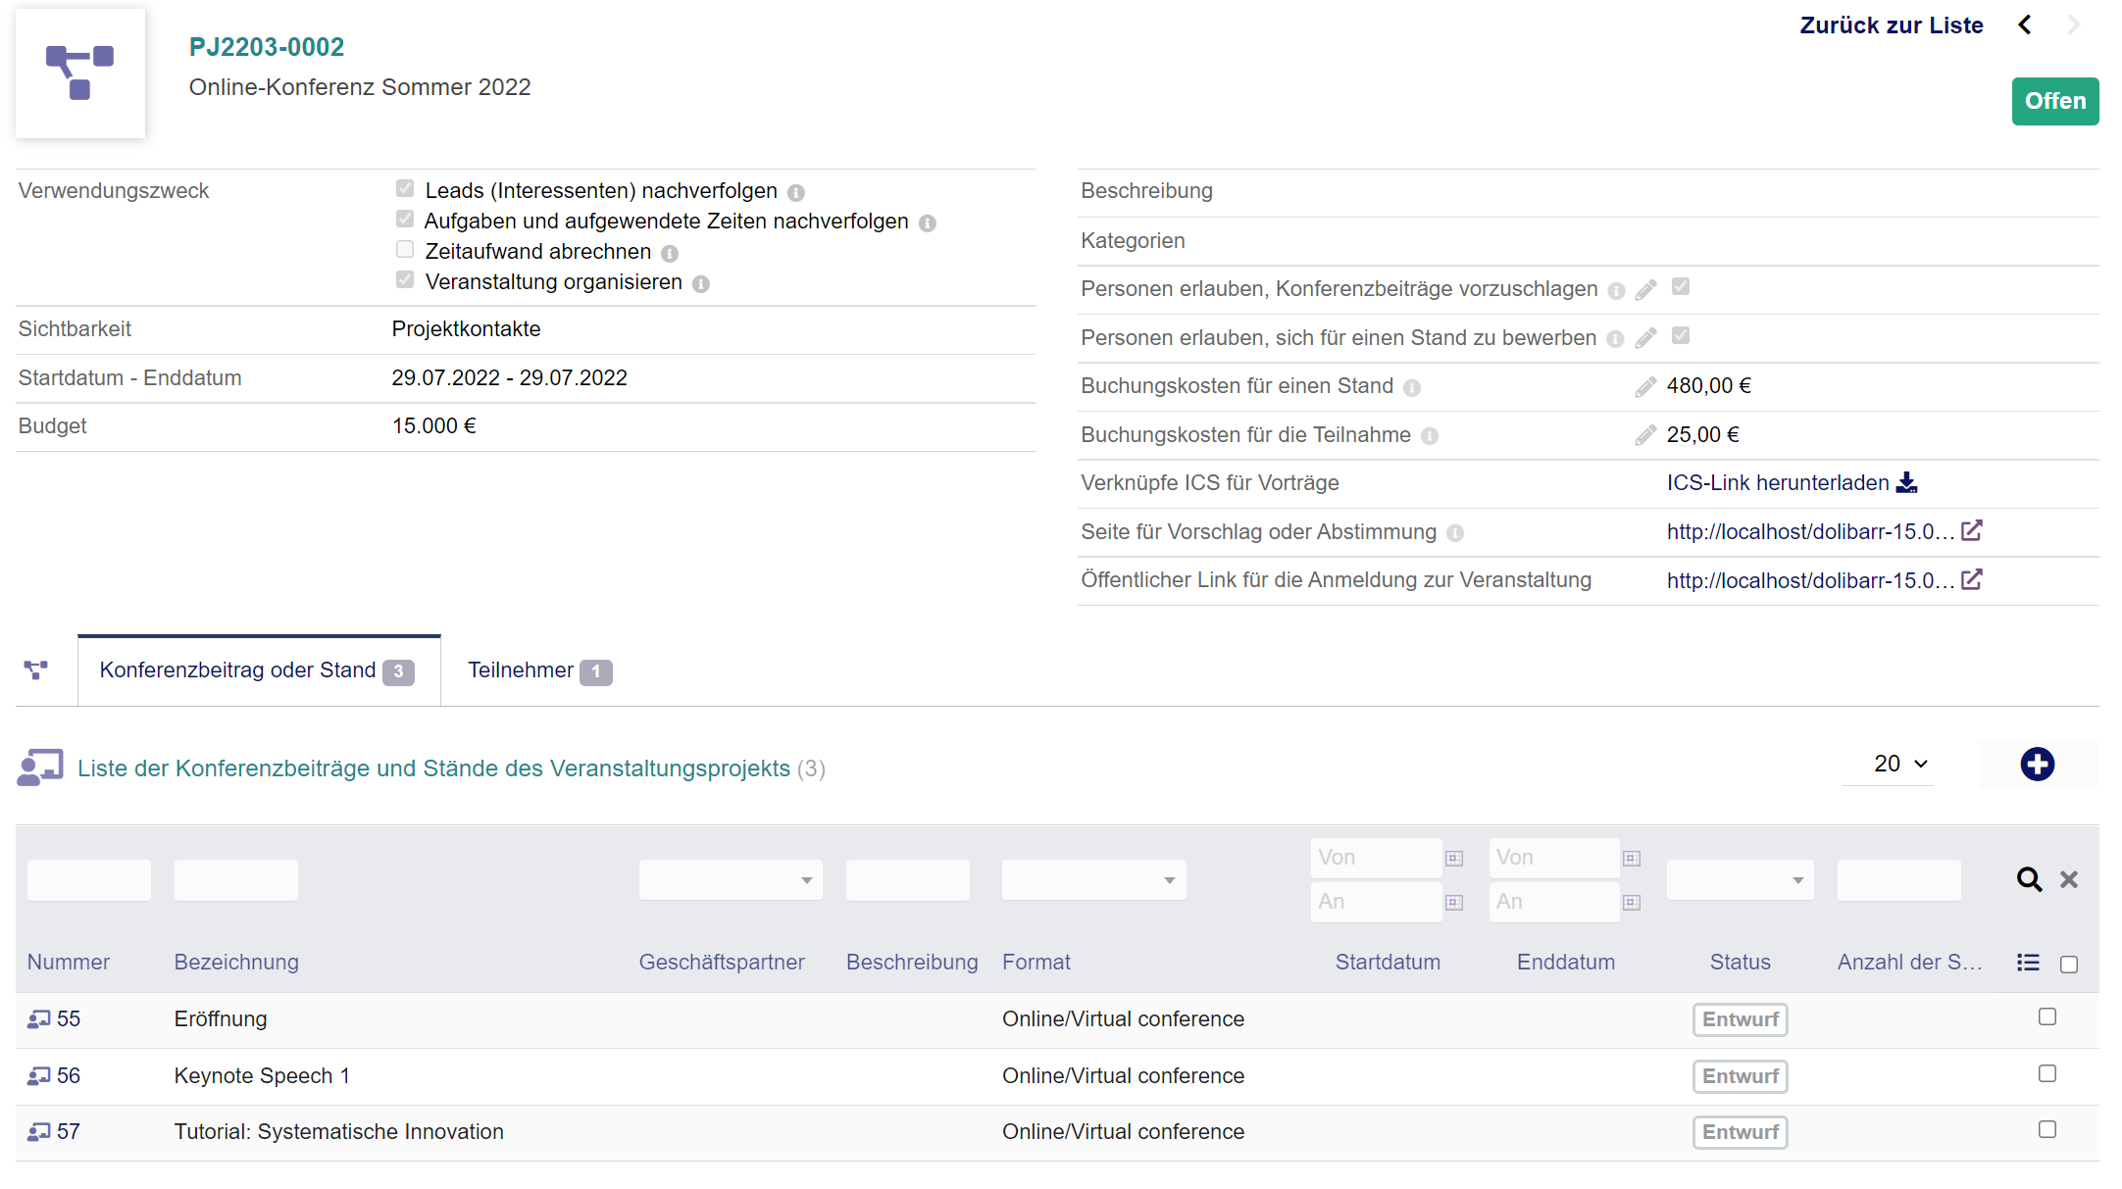Screen dimensions: 2122x1189
Task: Click the conference icon beside list title
Action: (x=40, y=768)
